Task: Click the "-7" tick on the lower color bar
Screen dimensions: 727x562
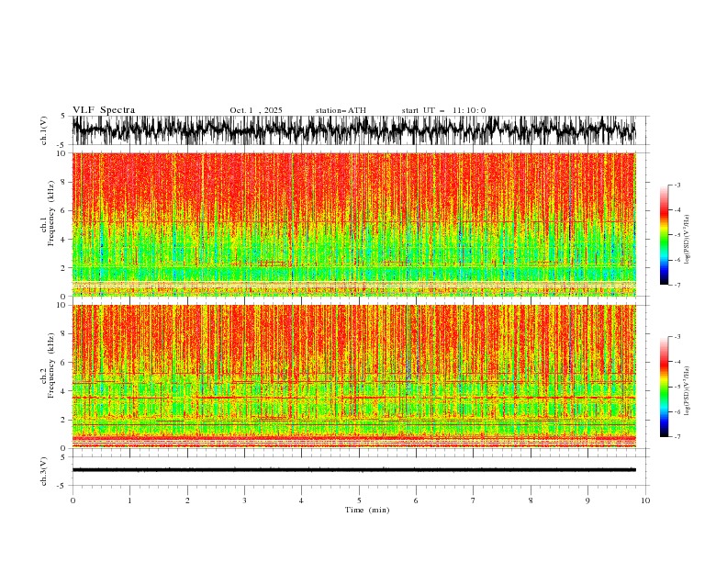Action: click(x=677, y=436)
